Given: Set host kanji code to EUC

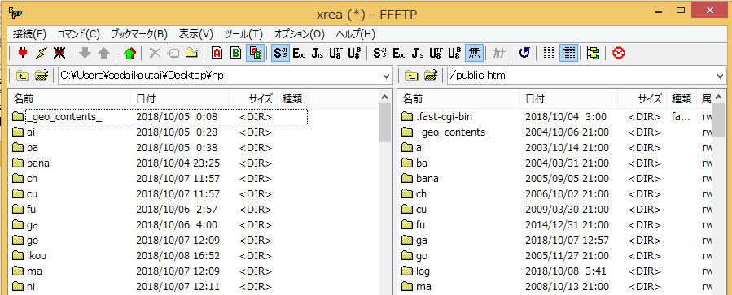Looking at the screenshot, I should [299, 53].
